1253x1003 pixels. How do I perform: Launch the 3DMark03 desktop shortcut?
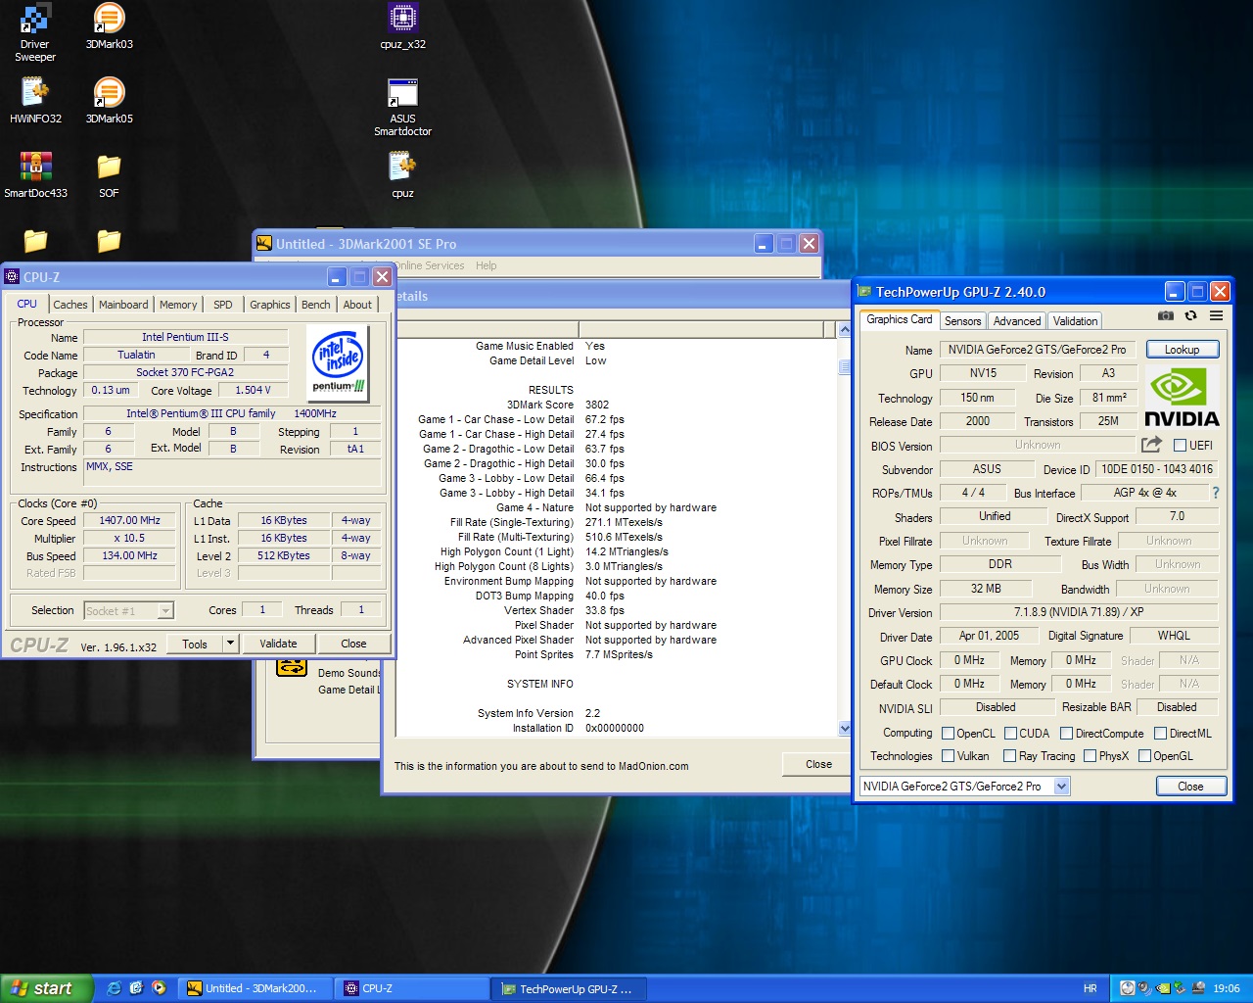coord(109,27)
